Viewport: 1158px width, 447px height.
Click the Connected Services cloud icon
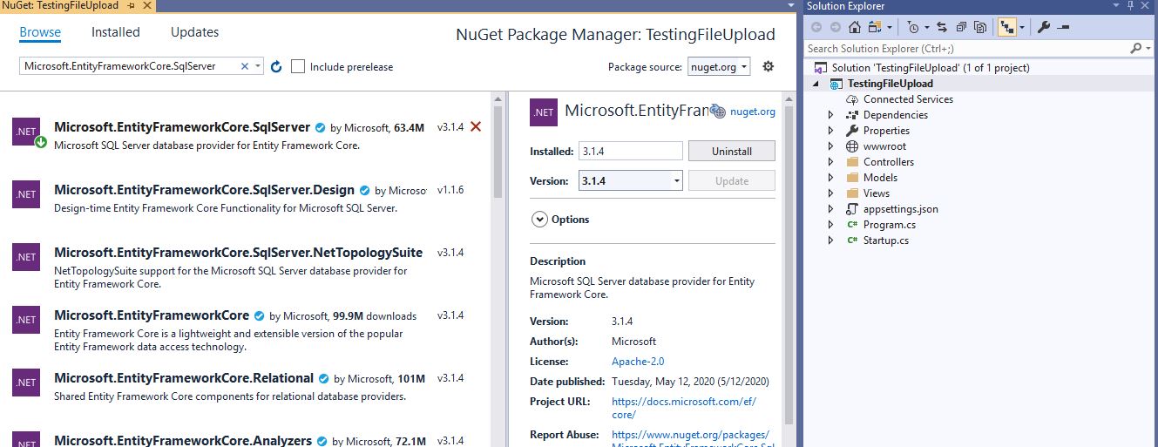coord(853,99)
